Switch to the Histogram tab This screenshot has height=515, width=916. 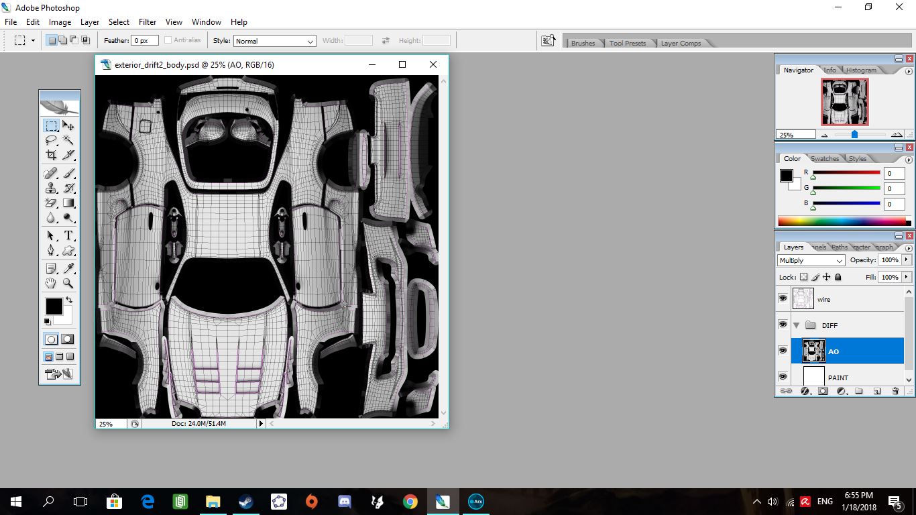click(x=862, y=69)
